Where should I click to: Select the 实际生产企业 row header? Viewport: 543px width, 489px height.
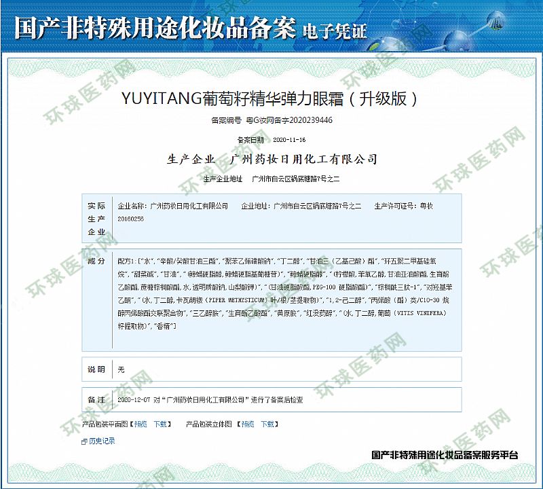point(96,219)
